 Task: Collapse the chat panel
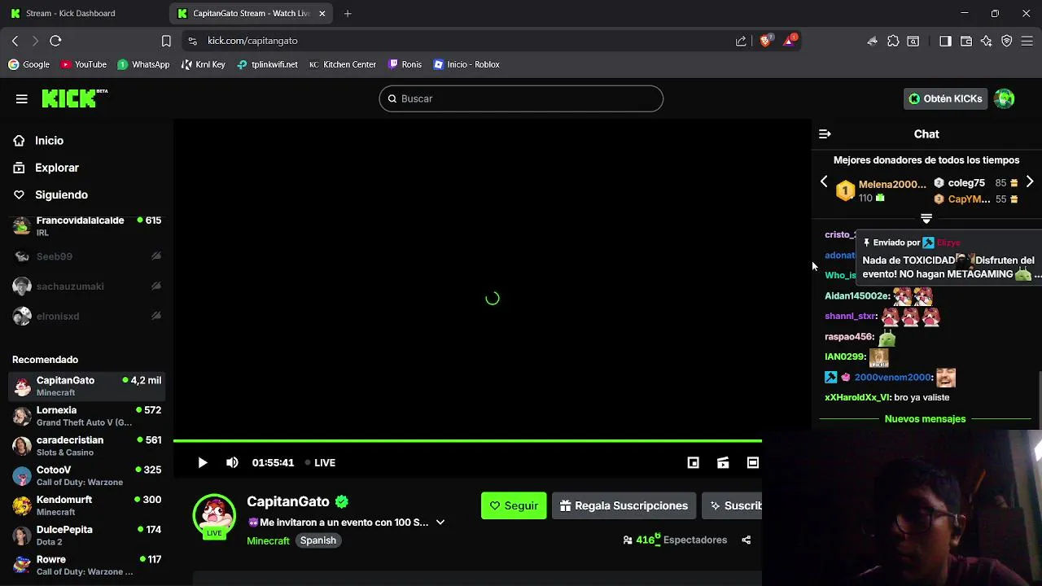click(825, 134)
